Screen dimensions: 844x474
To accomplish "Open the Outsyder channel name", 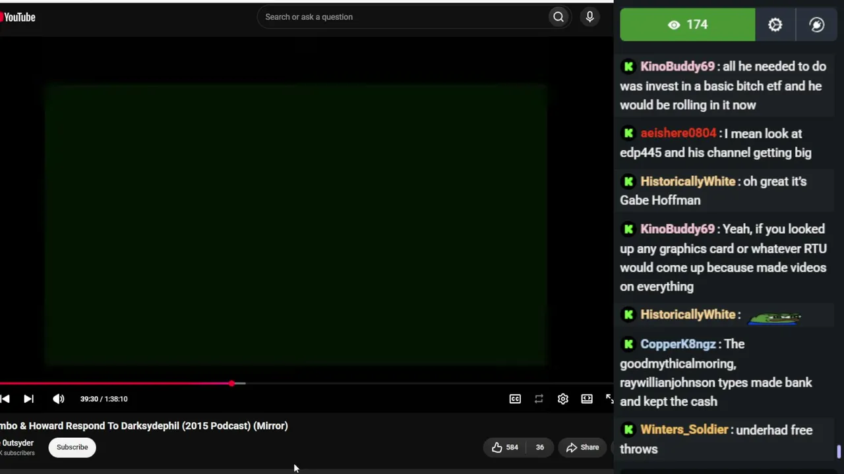I will pos(16,443).
